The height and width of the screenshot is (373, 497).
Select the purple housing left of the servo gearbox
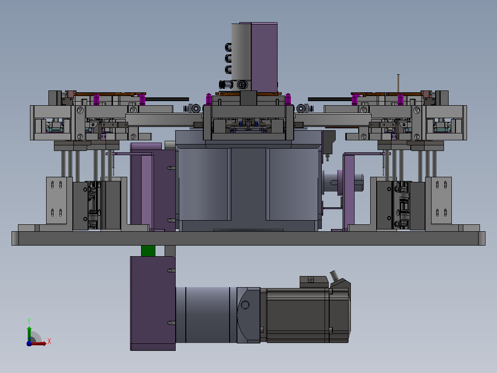click(153, 303)
